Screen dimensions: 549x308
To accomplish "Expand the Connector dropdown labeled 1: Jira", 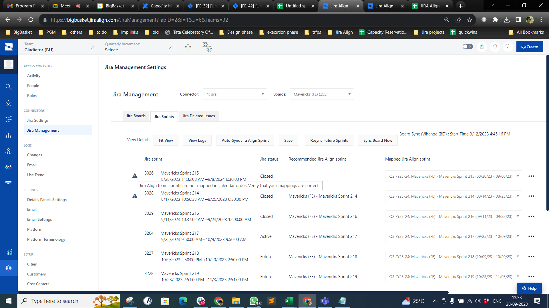I will (234, 94).
